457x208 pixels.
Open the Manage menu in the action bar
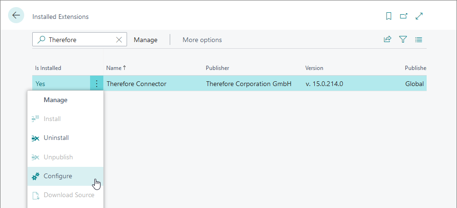click(146, 40)
